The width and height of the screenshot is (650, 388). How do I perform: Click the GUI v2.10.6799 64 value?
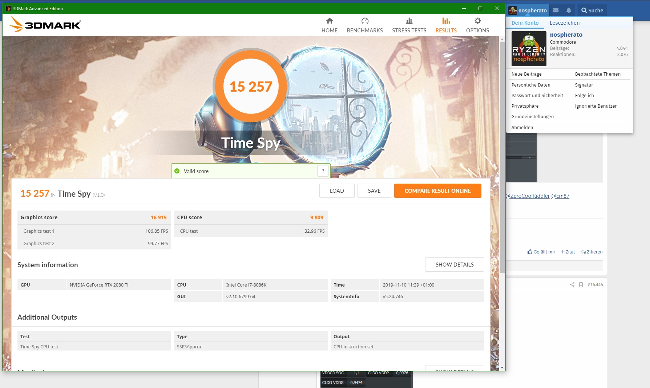[275, 296]
